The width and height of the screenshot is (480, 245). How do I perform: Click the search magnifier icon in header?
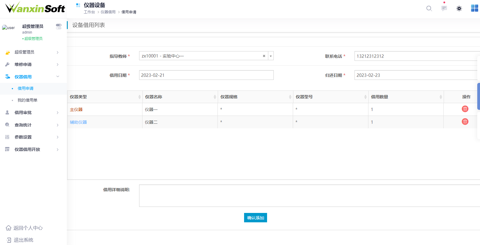coord(429,8)
